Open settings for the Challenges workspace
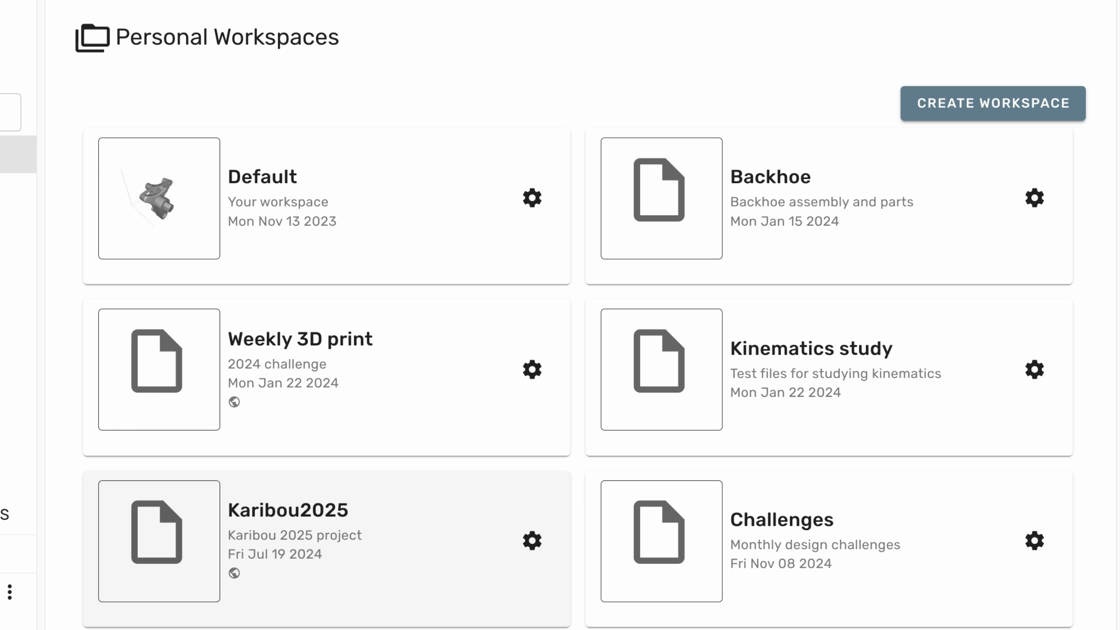 pos(1034,541)
